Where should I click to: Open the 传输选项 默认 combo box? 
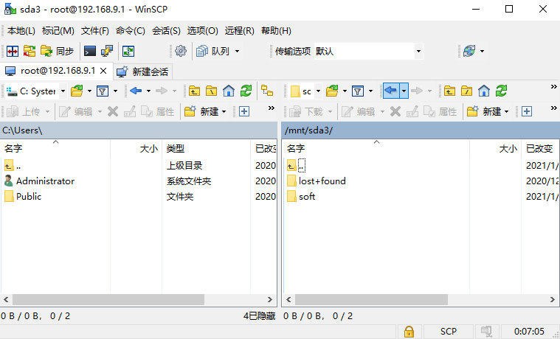(369, 52)
